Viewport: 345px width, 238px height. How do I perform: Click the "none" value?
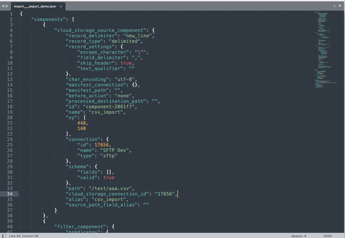pos(123,96)
